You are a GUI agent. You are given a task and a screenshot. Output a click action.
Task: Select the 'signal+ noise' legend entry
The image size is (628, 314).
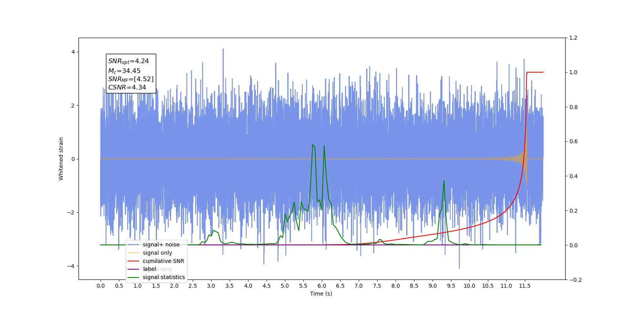pos(161,245)
